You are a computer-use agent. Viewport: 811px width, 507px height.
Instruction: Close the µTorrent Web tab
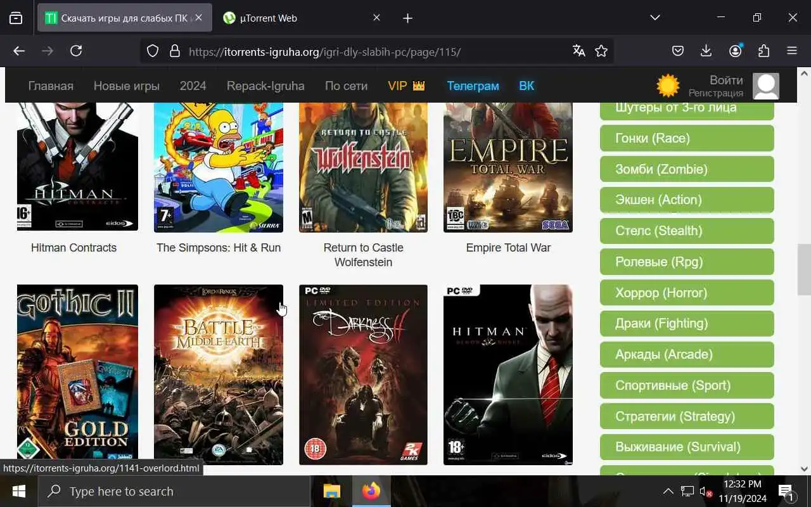(376, 18)
